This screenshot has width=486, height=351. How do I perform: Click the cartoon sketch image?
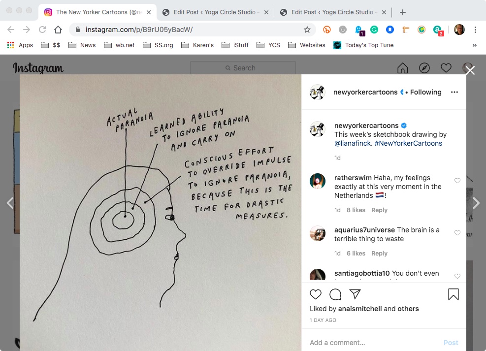pyautogui.click(x=161, y=213)
